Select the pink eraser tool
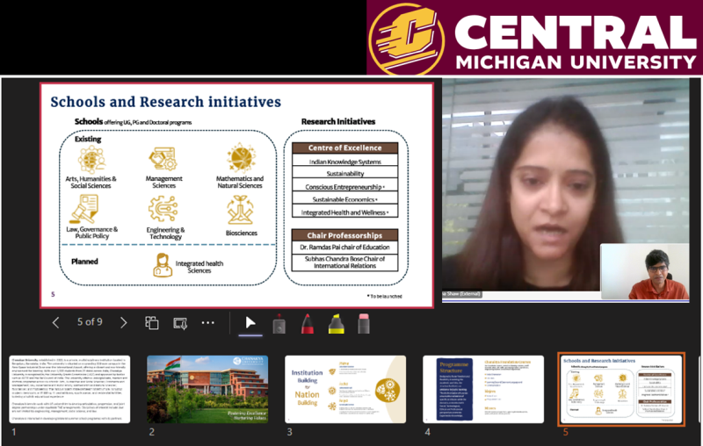Image resolution: width=703 pixels, height=446 pixels. tap(363, 323)
